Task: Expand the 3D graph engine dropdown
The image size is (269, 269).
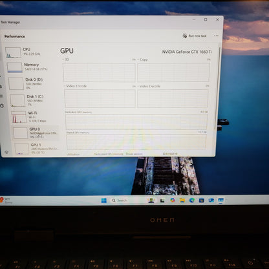Action: point(66,59)
